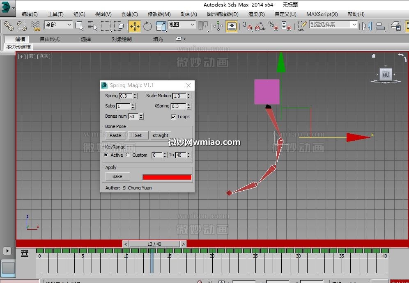This screenshot has height=283, width=409.
Task: Switch to the Select and Scale tool
Action: (161, 26)
